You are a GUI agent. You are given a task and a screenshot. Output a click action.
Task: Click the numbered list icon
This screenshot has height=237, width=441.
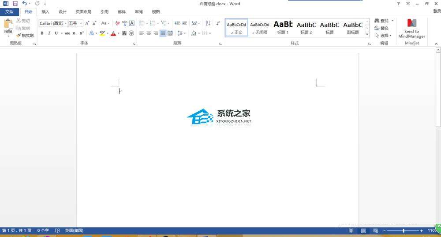[153, 23]
